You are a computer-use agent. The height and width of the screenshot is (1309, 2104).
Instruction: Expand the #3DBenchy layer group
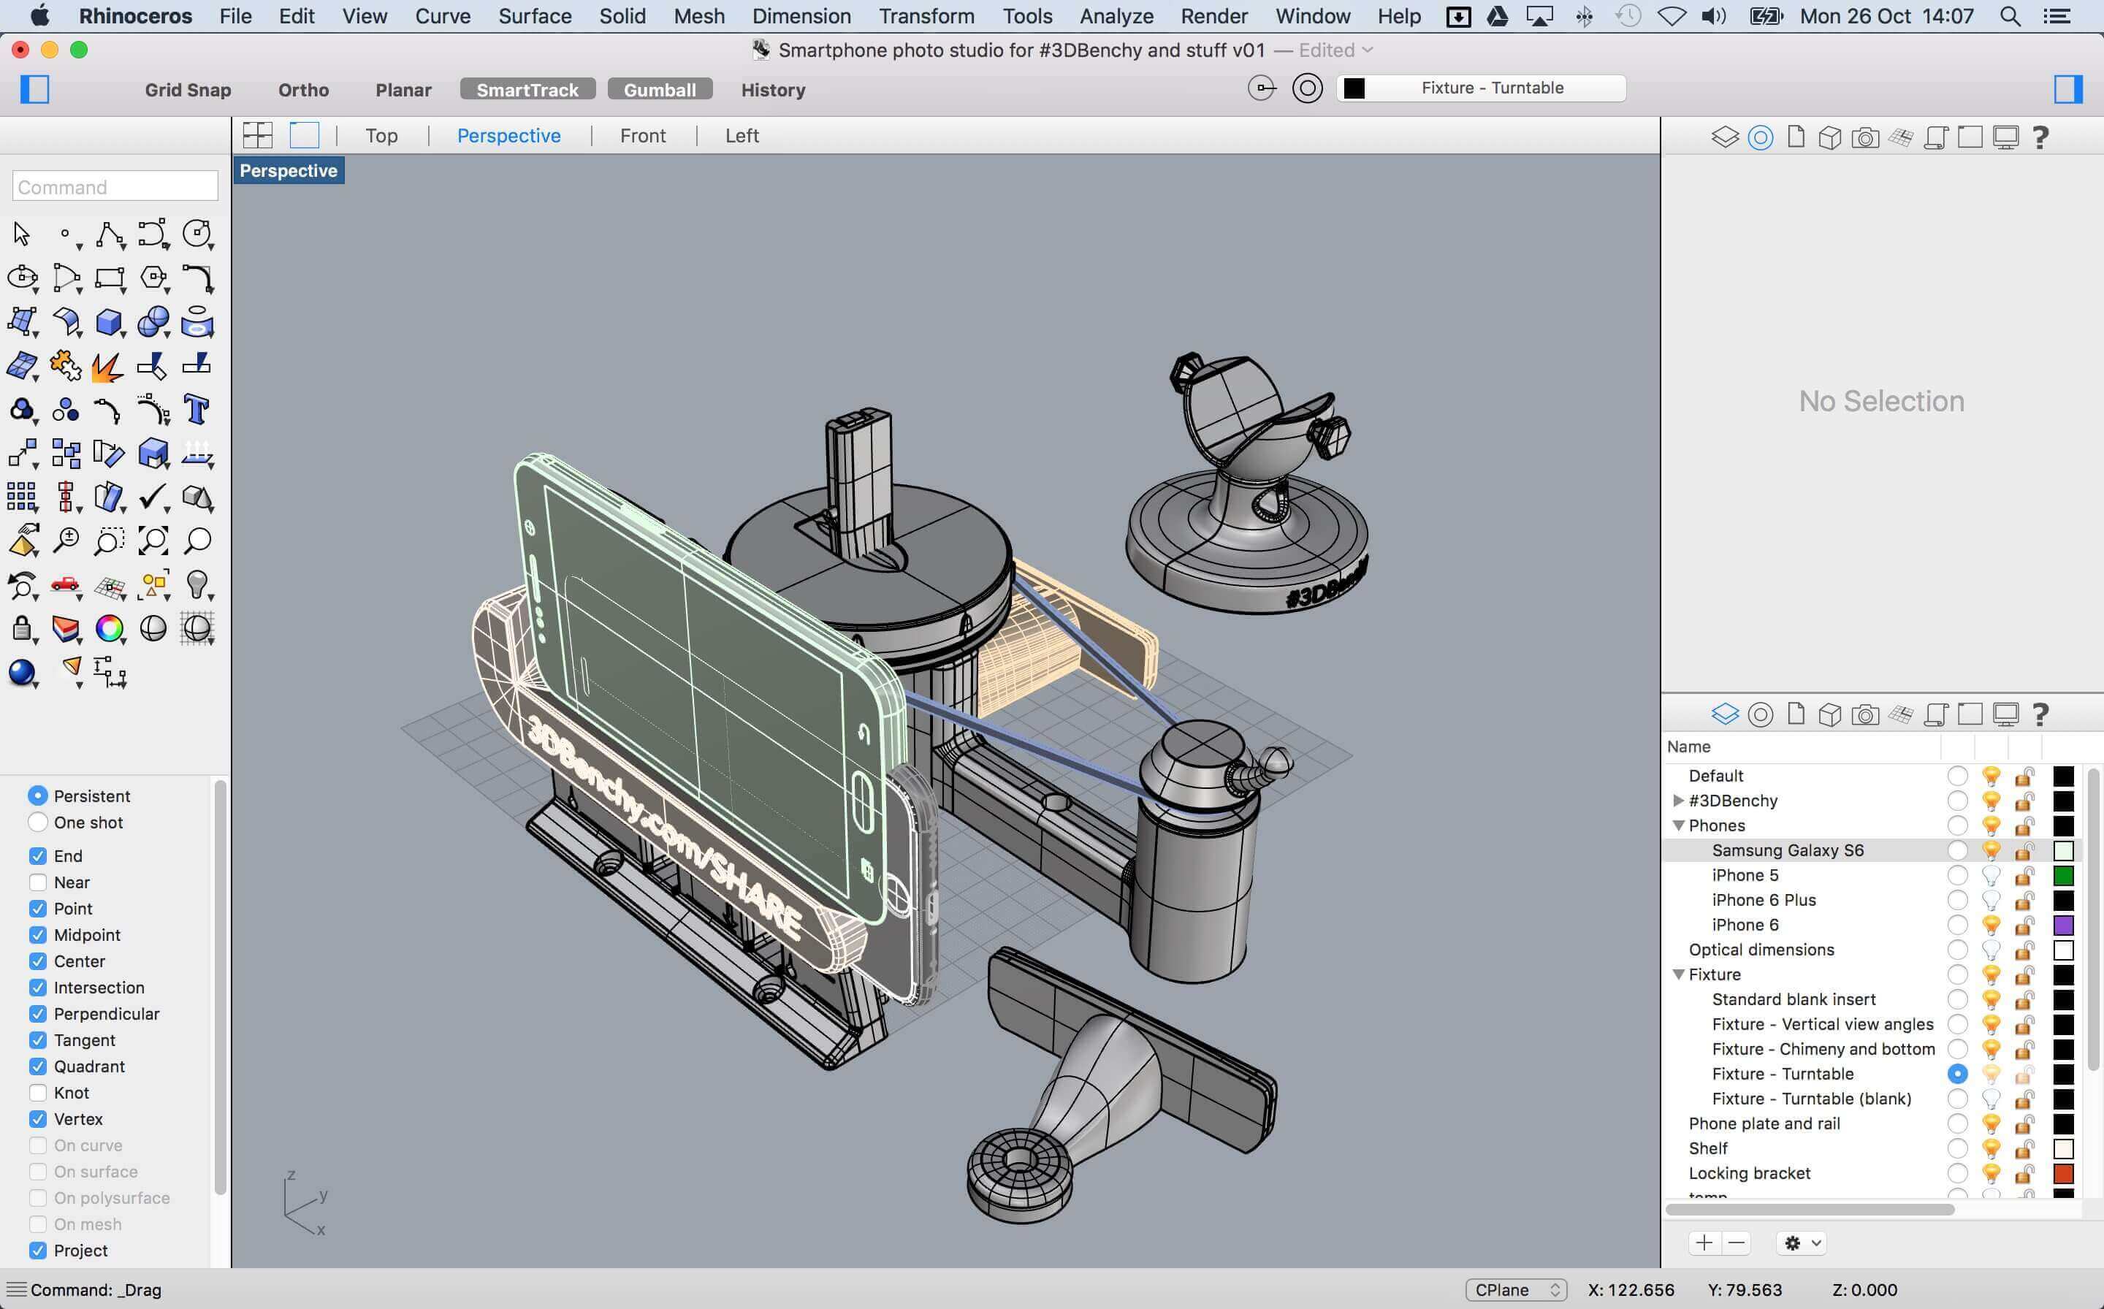[1678, 801]
